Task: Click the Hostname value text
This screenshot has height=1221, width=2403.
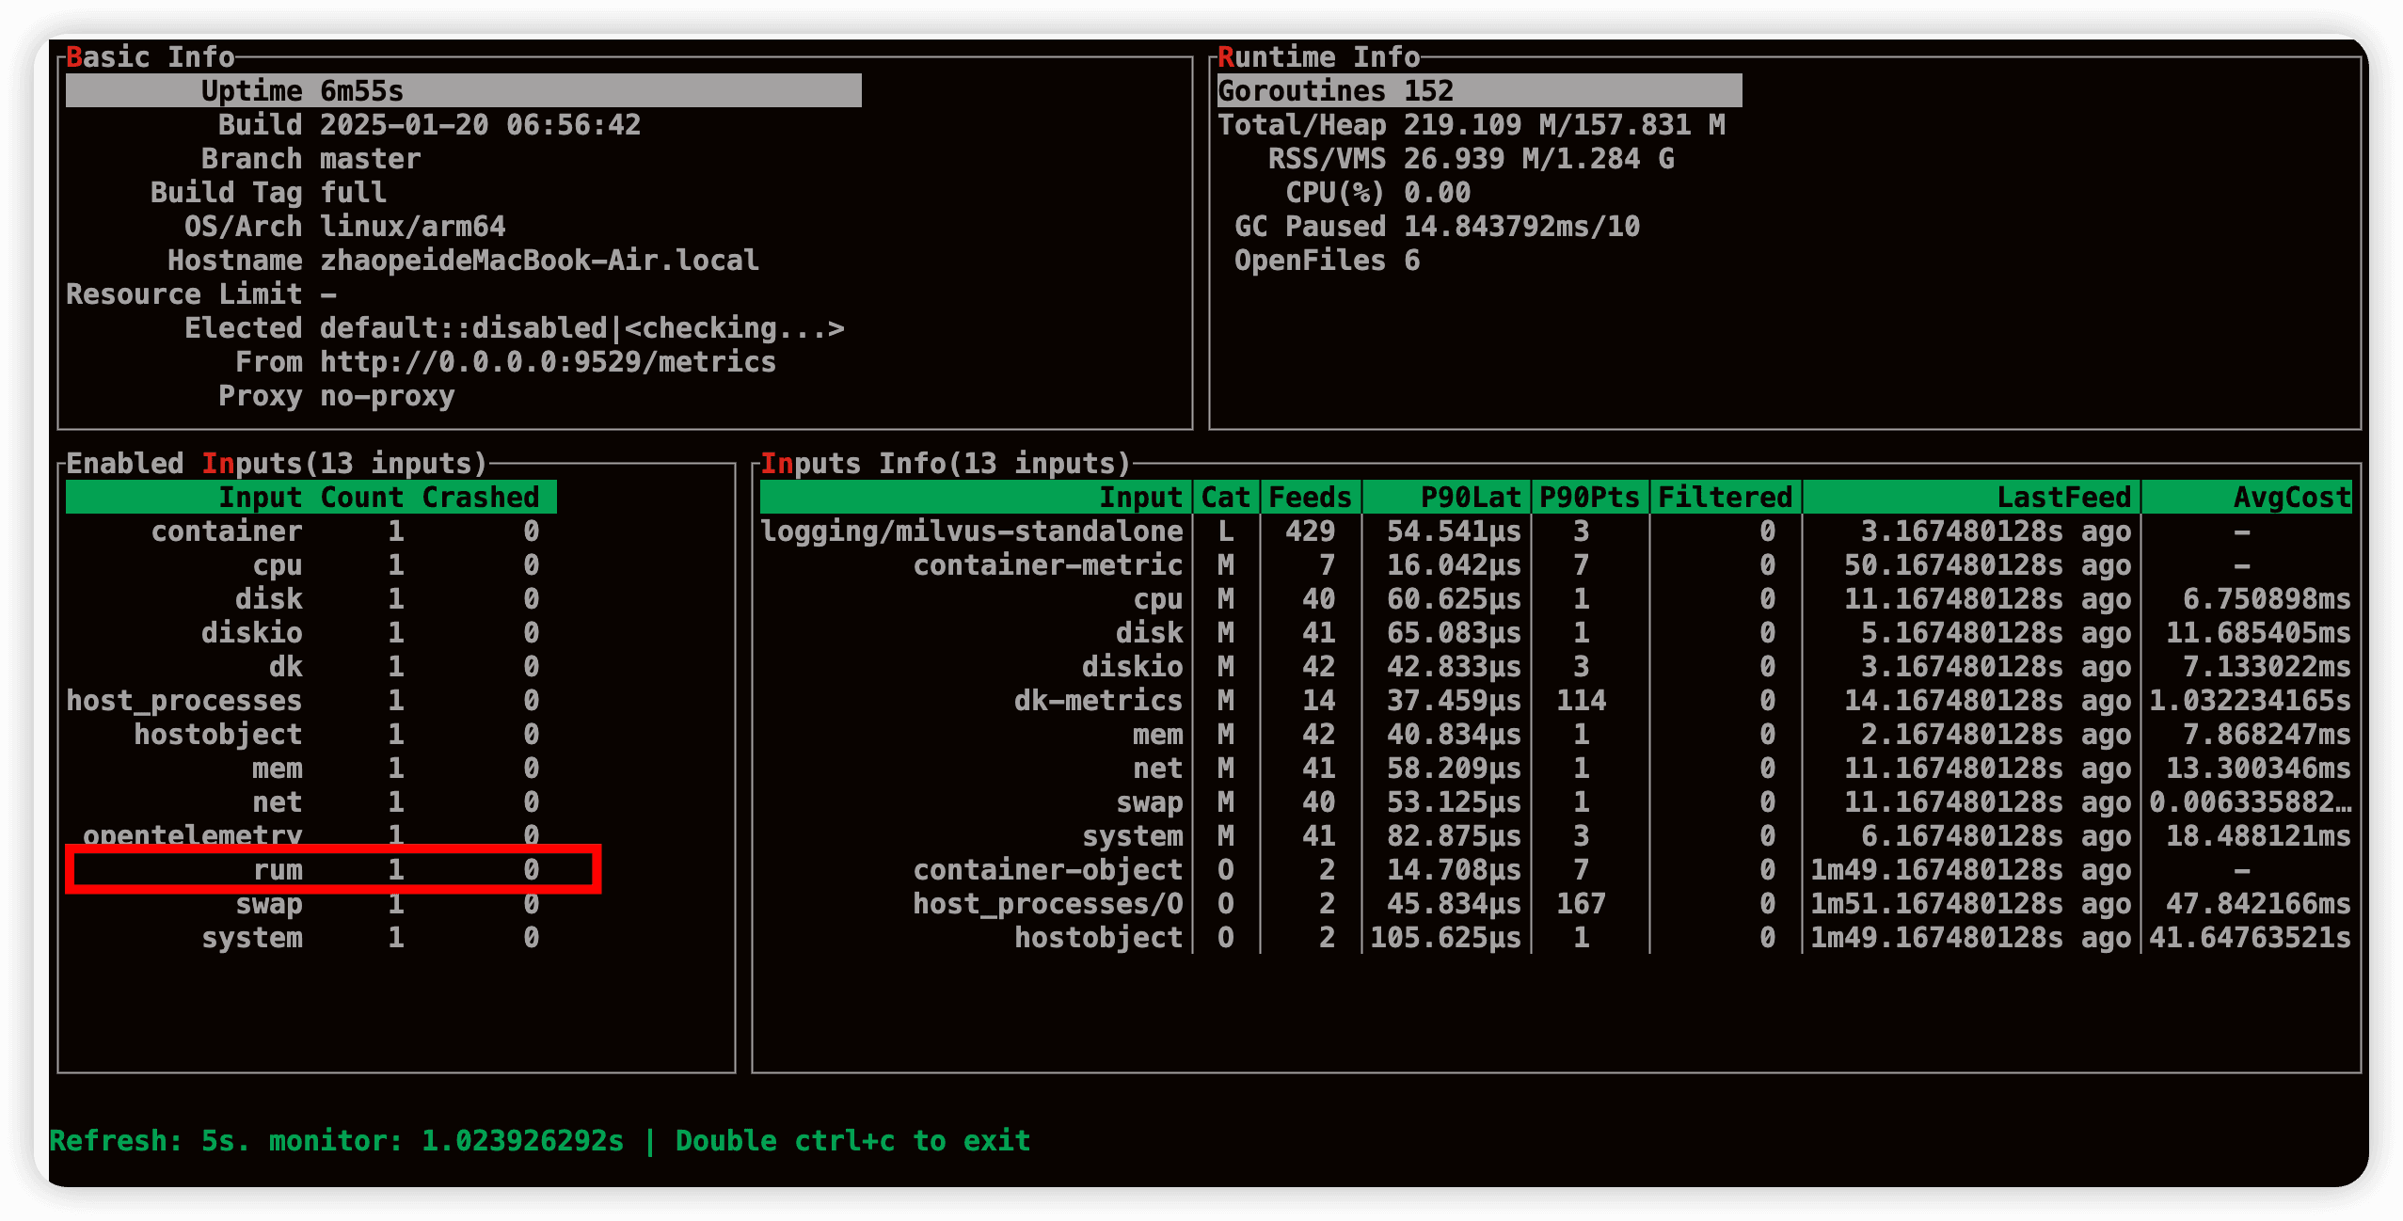Action: click(538, 261)
